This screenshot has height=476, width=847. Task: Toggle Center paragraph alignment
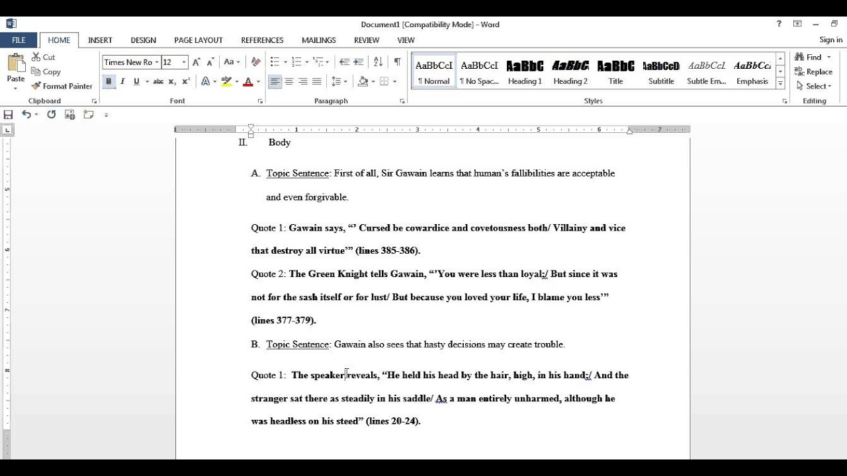(x=289, y=81)
